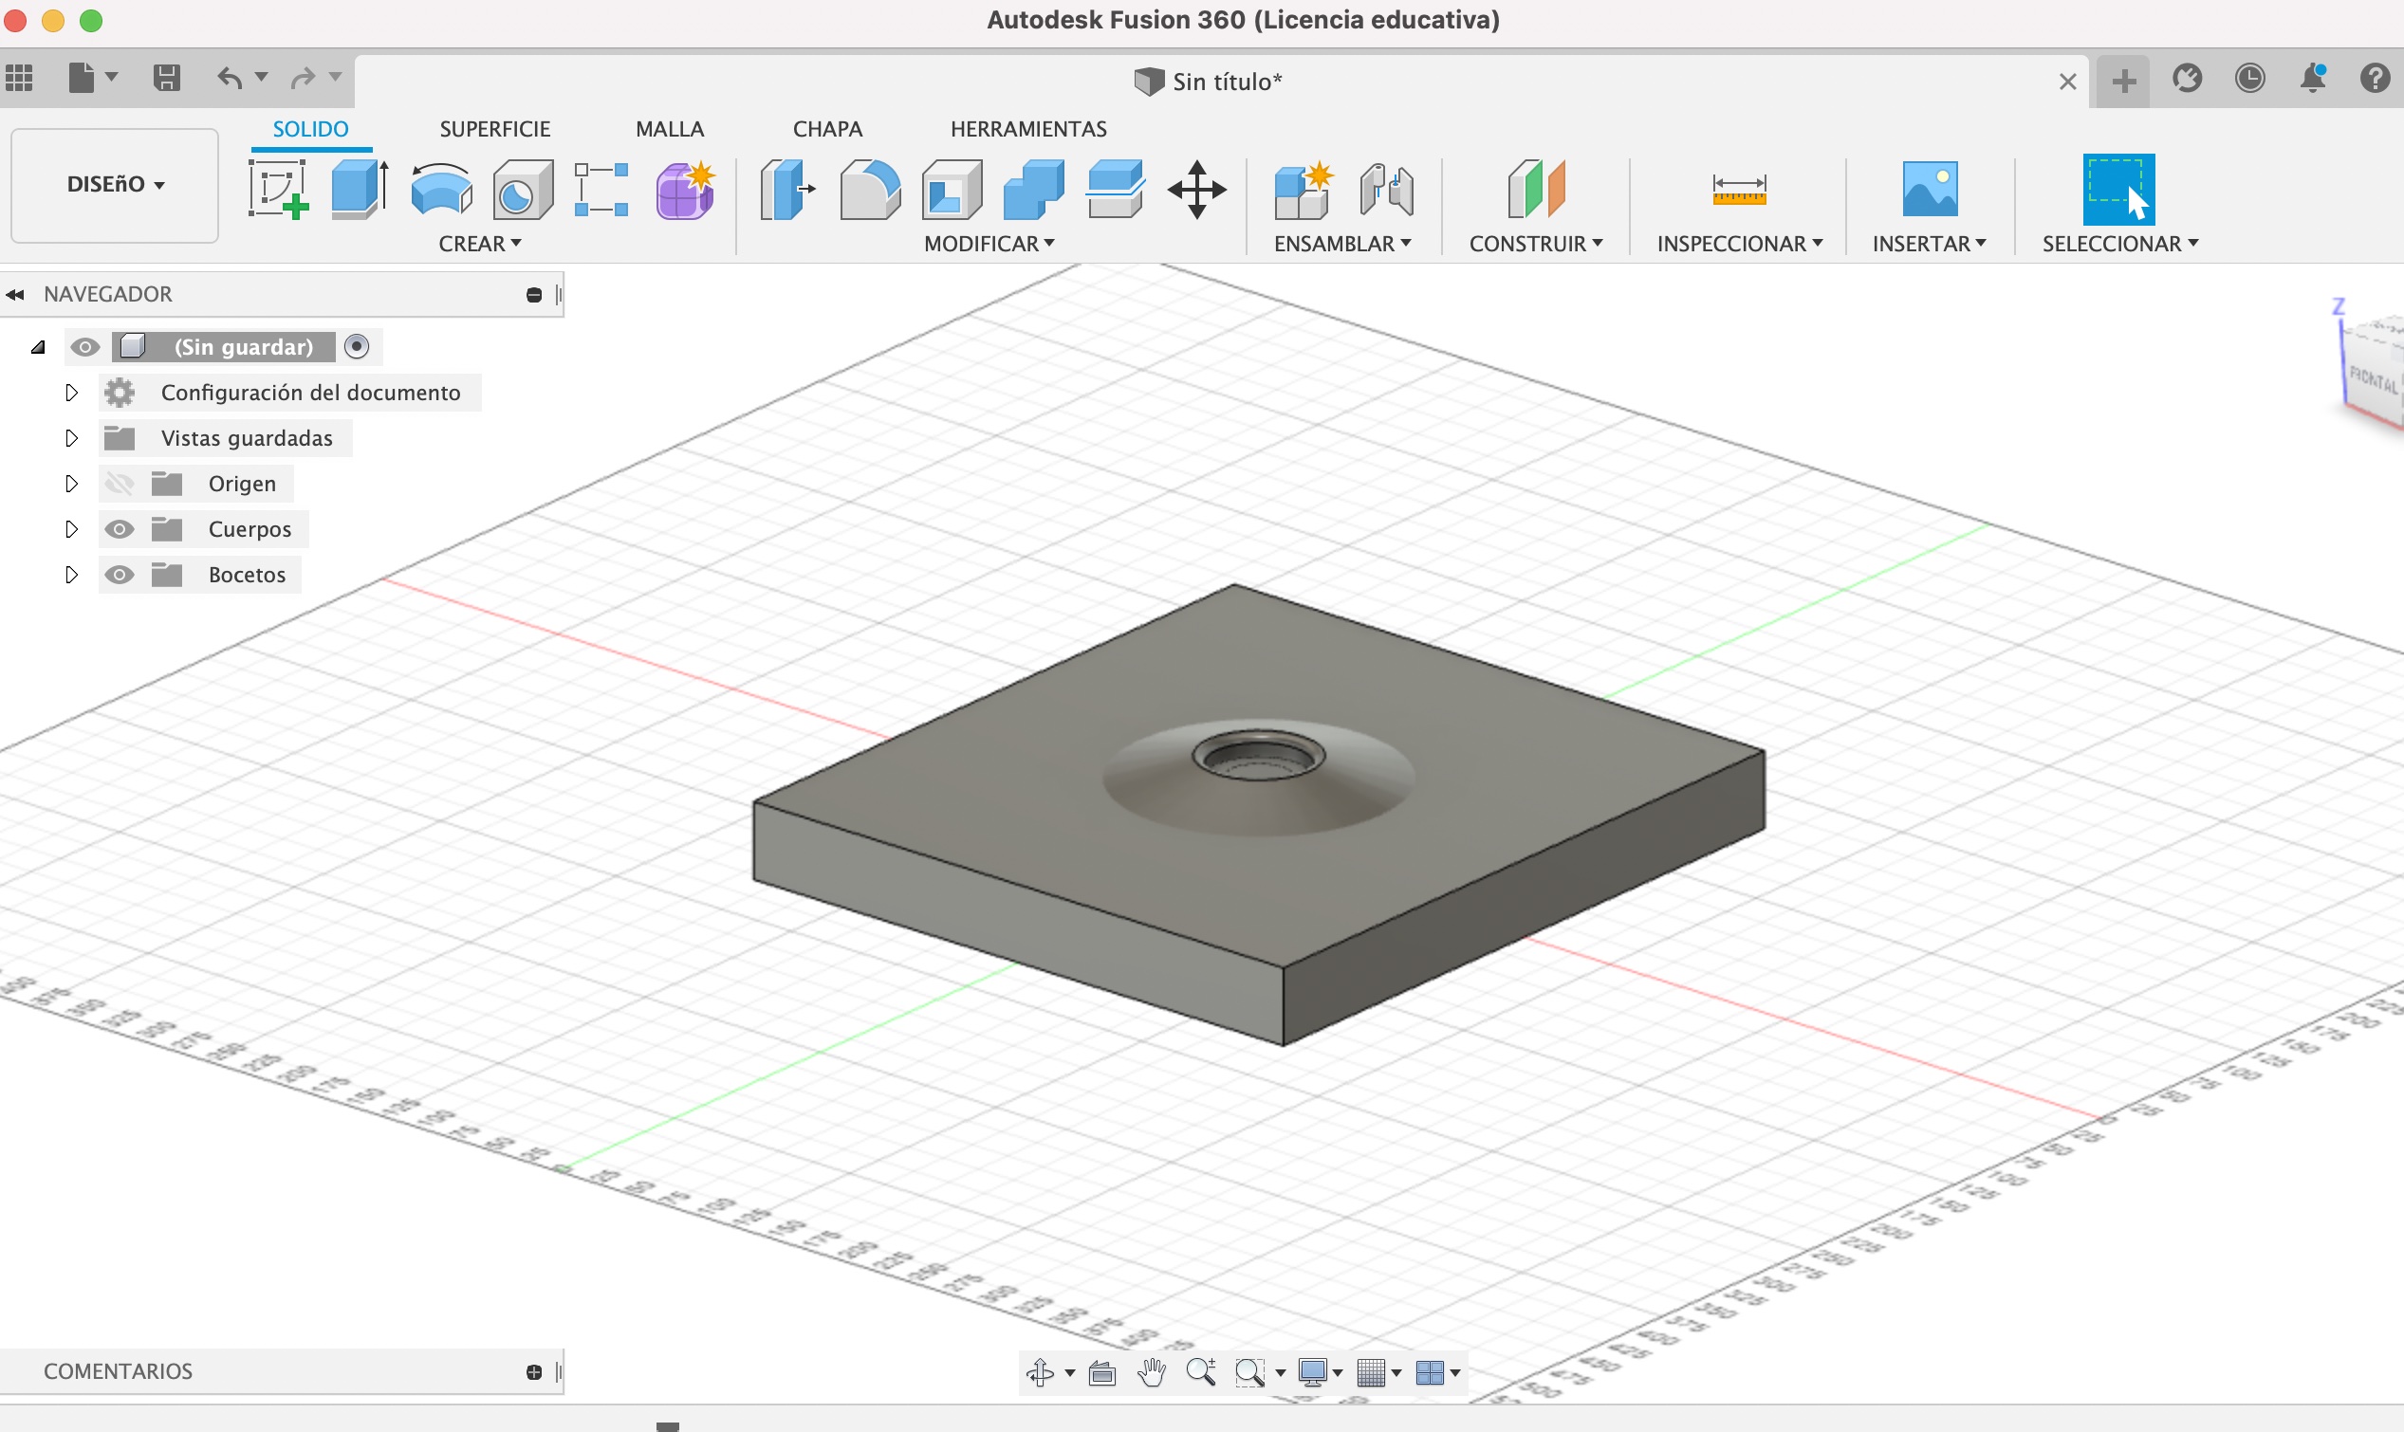Screen dimensions: 2404x1432
Task: Select the Press Pull tool
Action: pos(786,189)
